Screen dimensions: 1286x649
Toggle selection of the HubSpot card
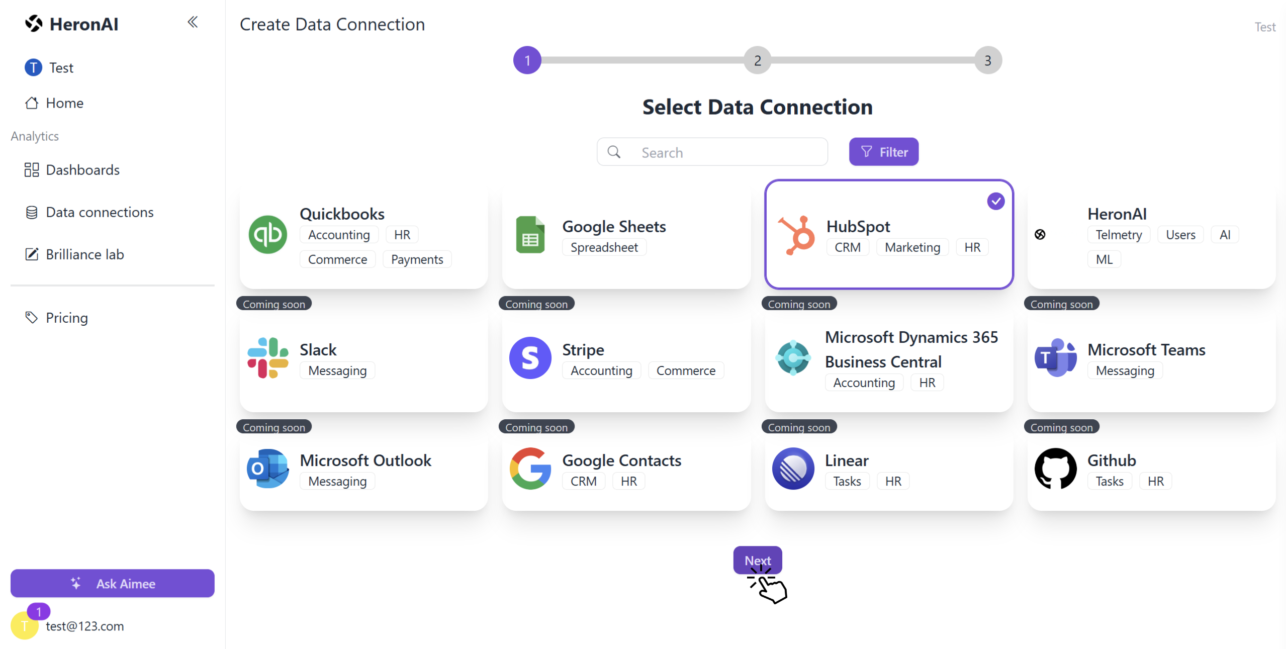[x=889, y=235]
